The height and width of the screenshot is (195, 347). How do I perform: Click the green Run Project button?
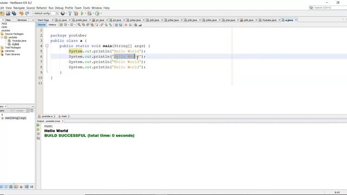pyautogui.click(x=82, y=14)
